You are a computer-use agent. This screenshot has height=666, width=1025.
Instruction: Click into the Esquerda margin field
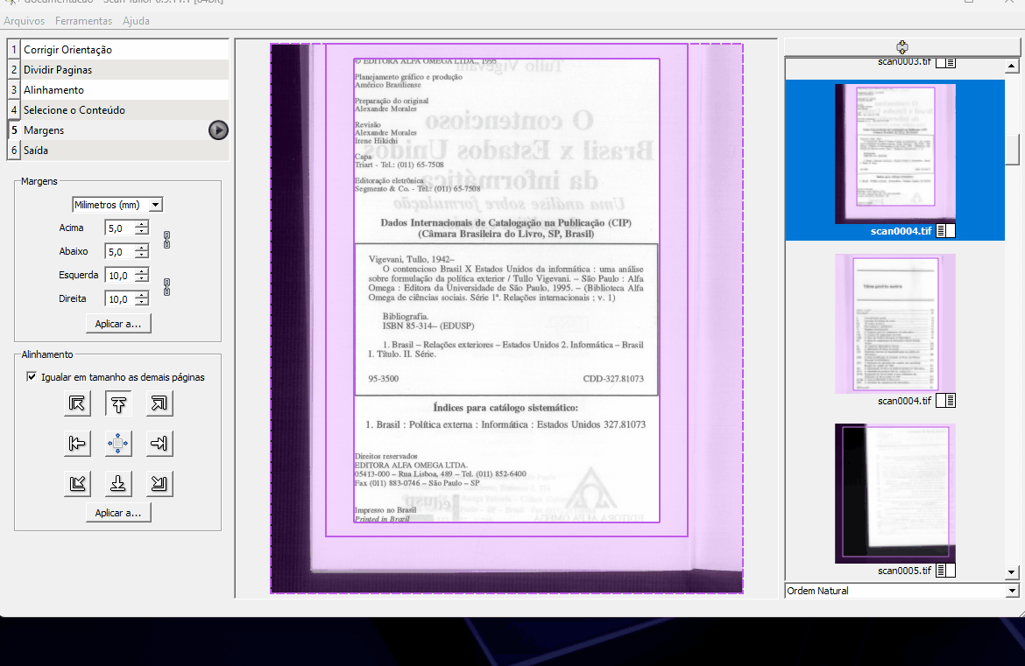(x=120, y=276)
